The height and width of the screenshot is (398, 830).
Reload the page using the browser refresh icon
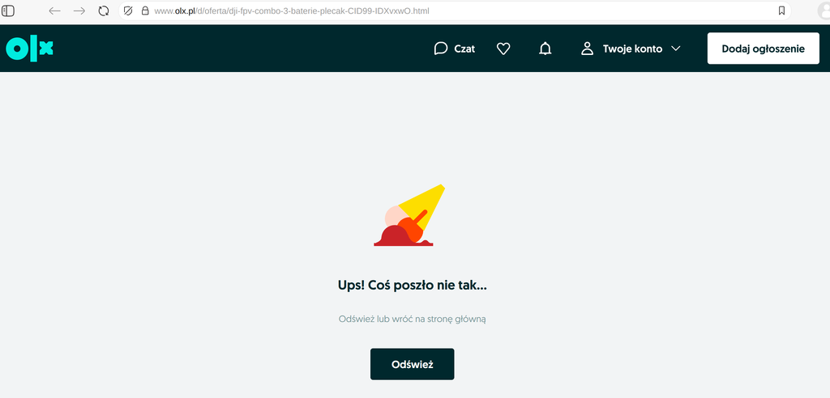point(104,11)
